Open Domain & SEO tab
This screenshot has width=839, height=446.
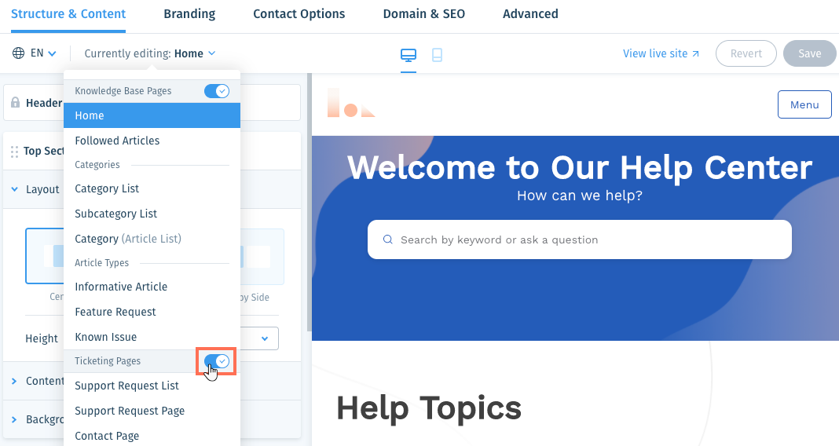(x=423, y=14)
